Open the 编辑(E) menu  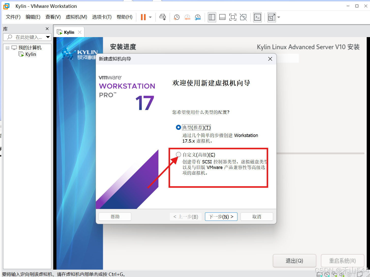tap(33, 17)
